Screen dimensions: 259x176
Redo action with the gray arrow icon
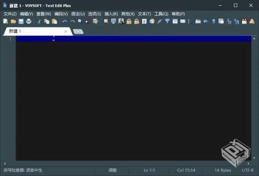72,21
